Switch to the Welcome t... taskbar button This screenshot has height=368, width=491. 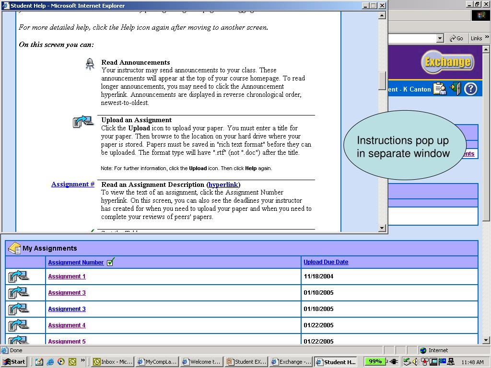pyautogui.click(x=202, y=362)
